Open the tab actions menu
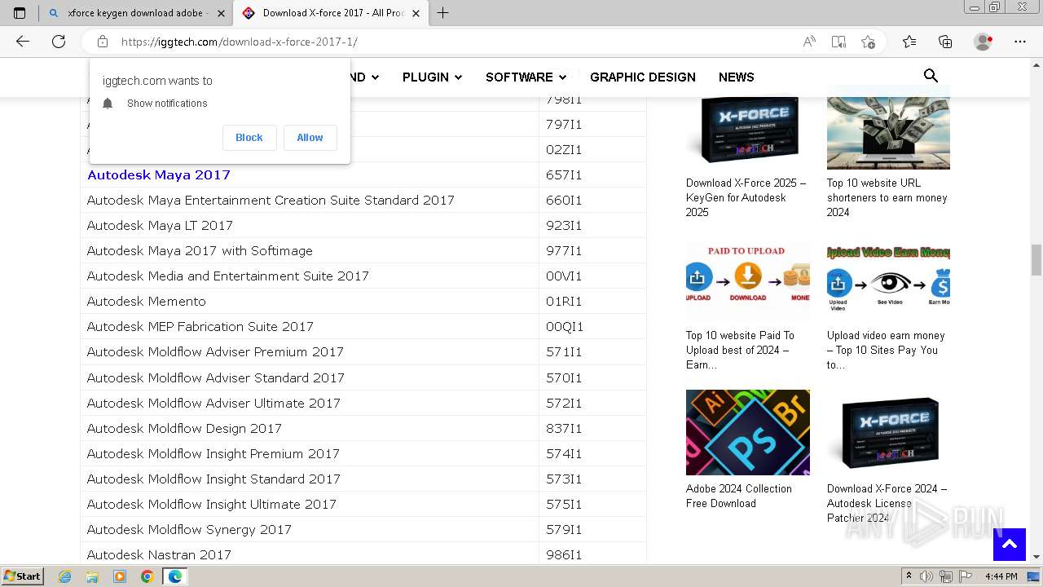Image resolution: width=1043 pixels, height=587 pixels. [x=20, y=13]
